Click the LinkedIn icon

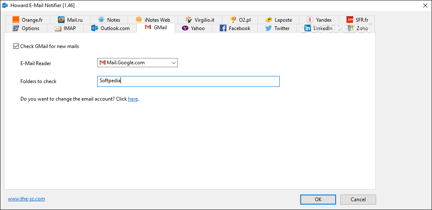[308, 28]
